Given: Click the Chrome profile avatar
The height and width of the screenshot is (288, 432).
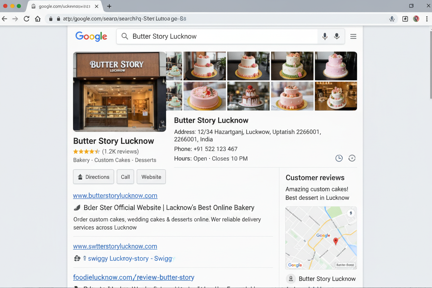Looking at the screenshot, I should 416,19.
